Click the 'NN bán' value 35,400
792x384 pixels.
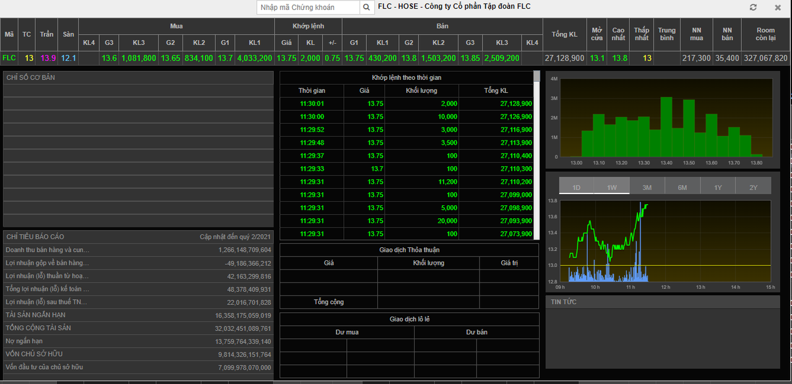(x=727, y=58)
